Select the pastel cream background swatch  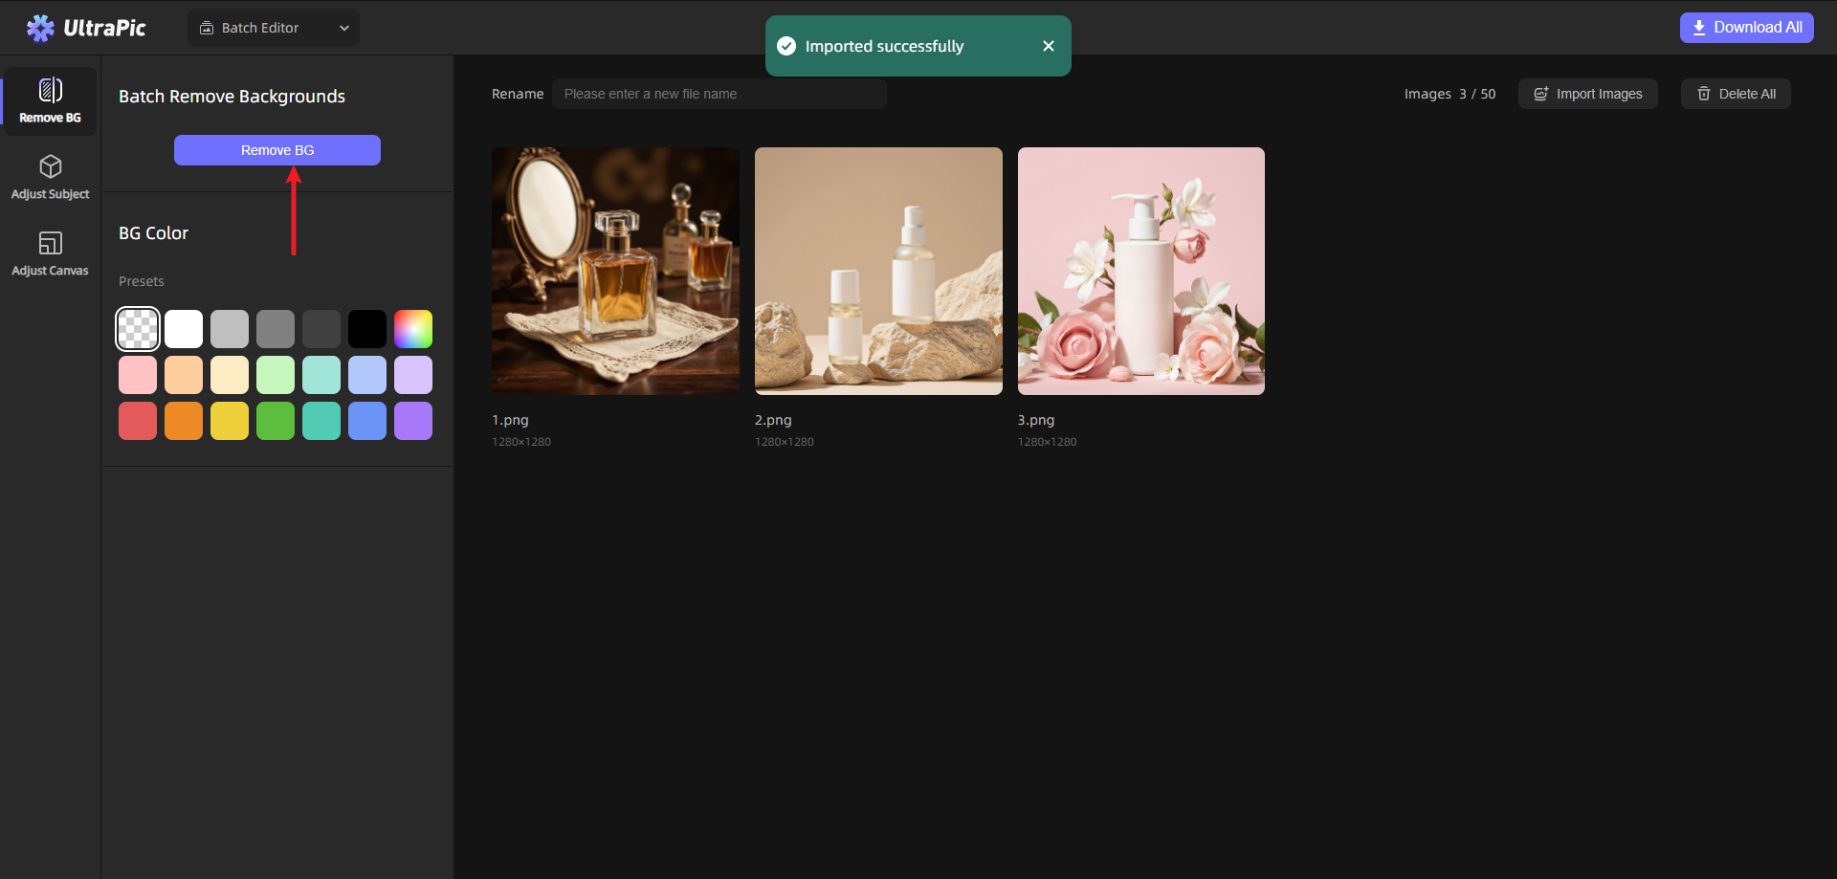click(x=230, y=375)
